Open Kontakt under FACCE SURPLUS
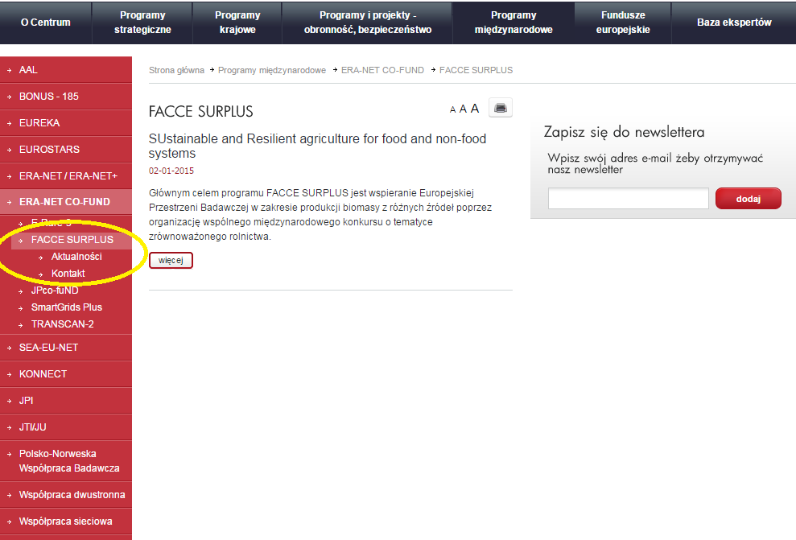 [68, 273]
